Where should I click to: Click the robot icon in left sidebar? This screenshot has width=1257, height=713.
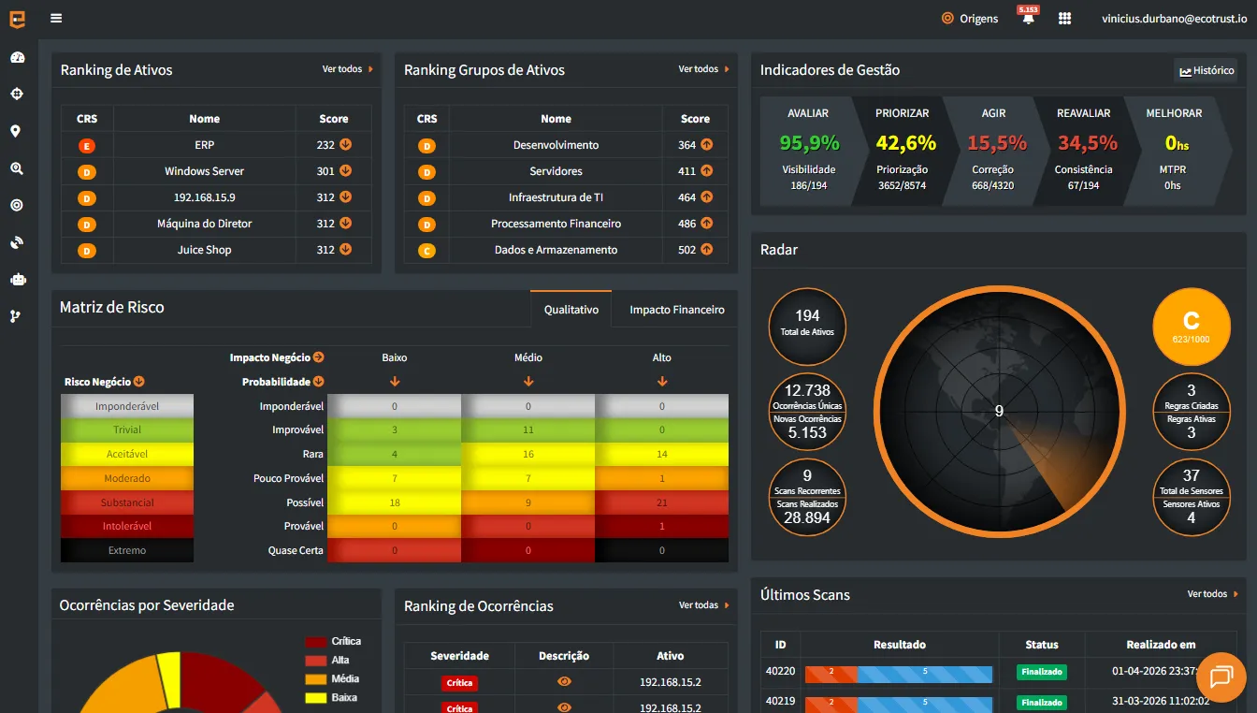(x=17, y=279)
